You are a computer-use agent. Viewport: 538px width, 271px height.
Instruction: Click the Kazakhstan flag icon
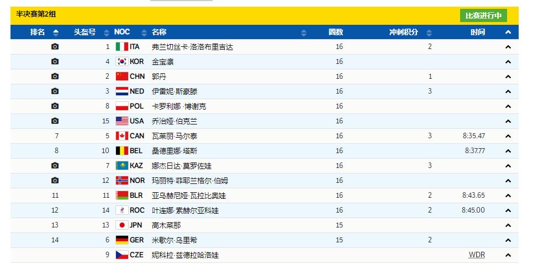[x=122, y=166]
